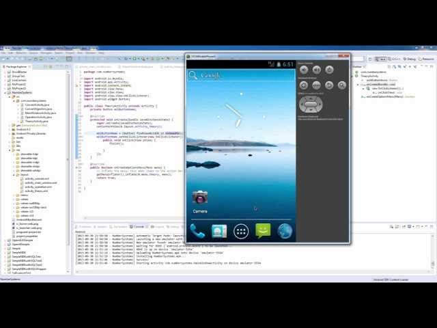The width and height of the screenshot is (437, 328).
Task: Select the Console tab in bottom panel
Action: (139, 227)
